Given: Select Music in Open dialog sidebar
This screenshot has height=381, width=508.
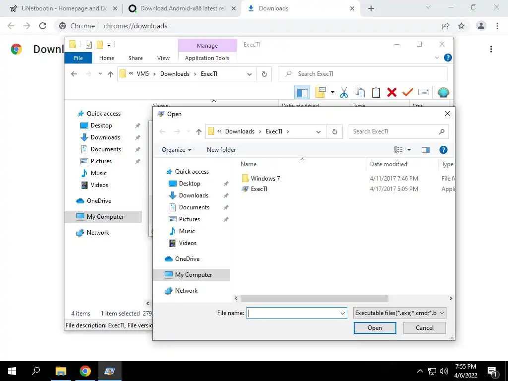Looking at the screenshot, I should pos(187,231).
